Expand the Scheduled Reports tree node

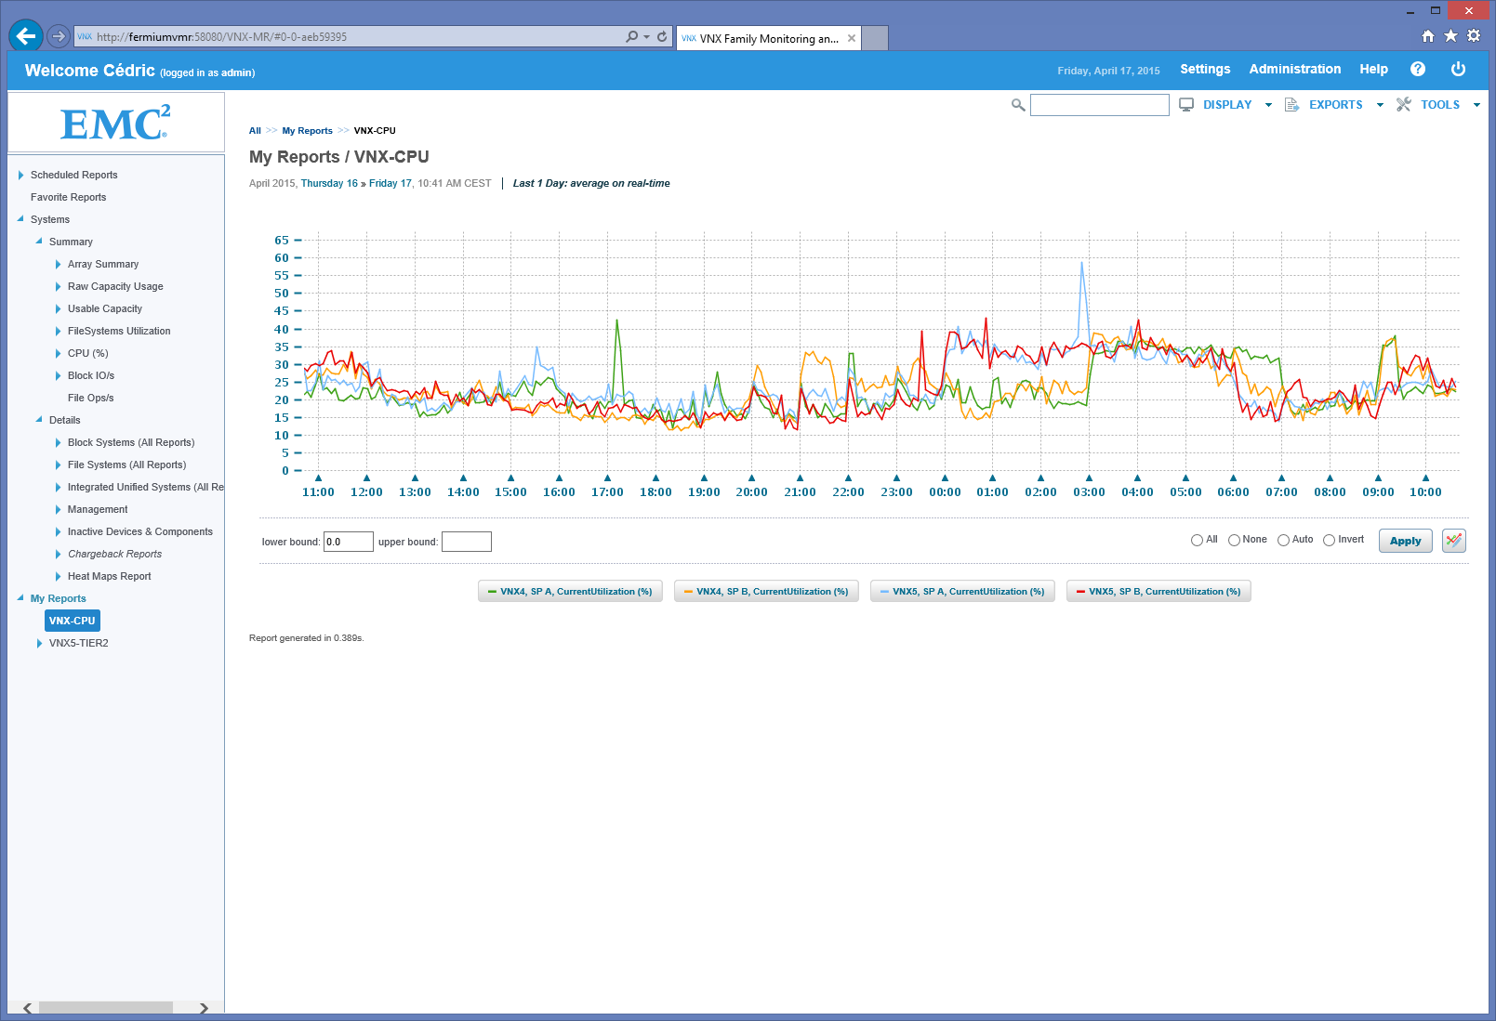coord(21,175)
